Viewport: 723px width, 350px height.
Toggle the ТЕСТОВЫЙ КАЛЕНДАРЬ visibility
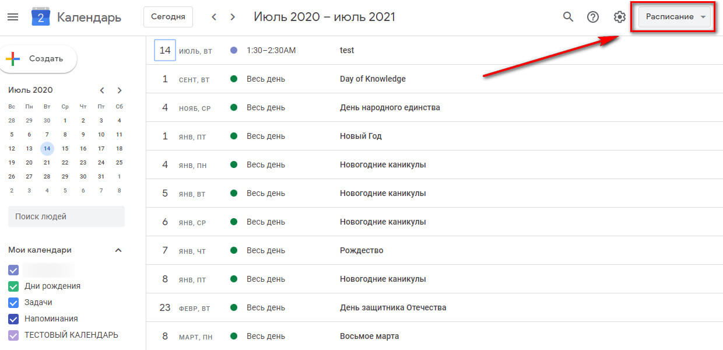click(x=12, y=335)
